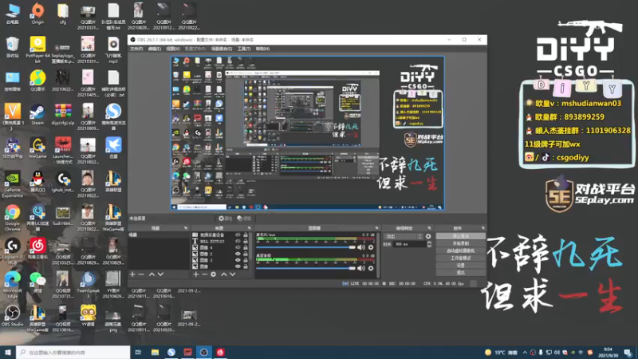Toggle visibility of the BULL DIYY123 text source
Screen dimensions: 638x359
238,241
